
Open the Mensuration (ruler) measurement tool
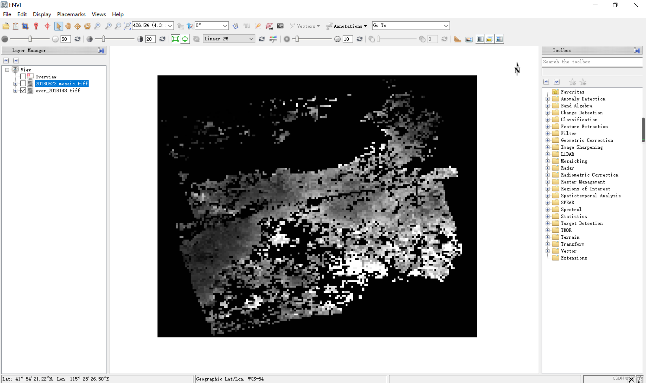pyautogui.click(x=457, y=39)
